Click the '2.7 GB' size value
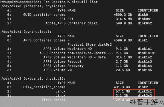The image size is (164, 107). 122,61
